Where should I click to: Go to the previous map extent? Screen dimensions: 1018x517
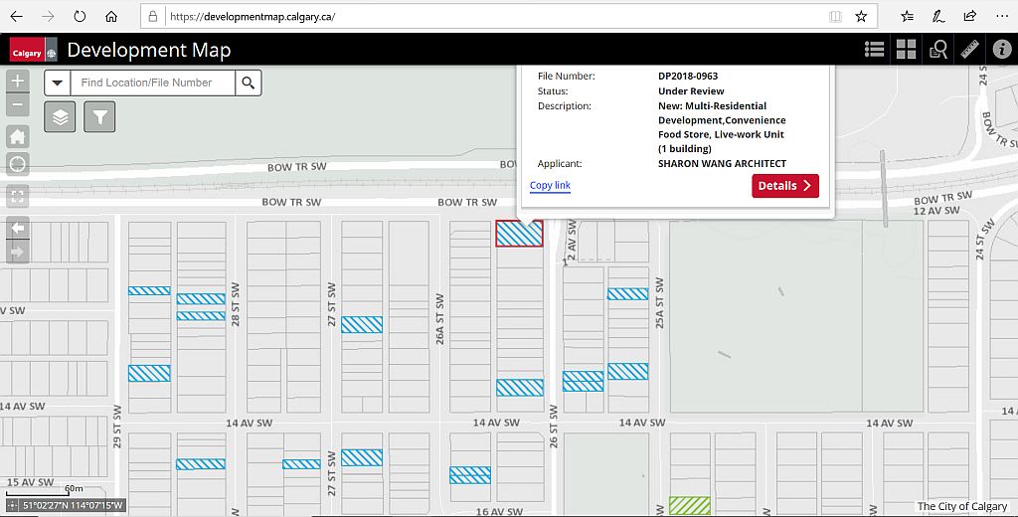click(18, 228)
